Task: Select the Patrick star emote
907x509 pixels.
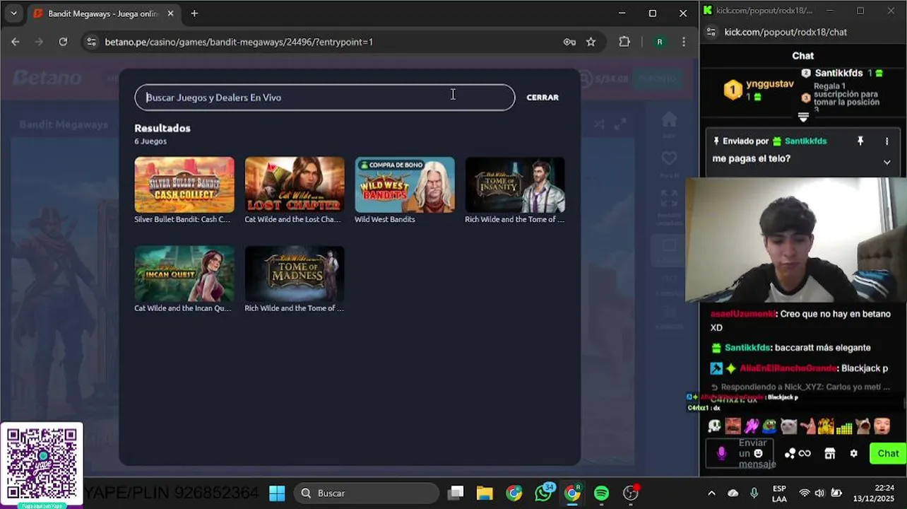Action: pos(807,426)
